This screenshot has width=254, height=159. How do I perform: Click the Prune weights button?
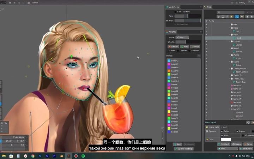[x=195, y=47]
